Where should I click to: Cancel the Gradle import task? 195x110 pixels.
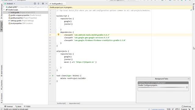click(187, 87)
